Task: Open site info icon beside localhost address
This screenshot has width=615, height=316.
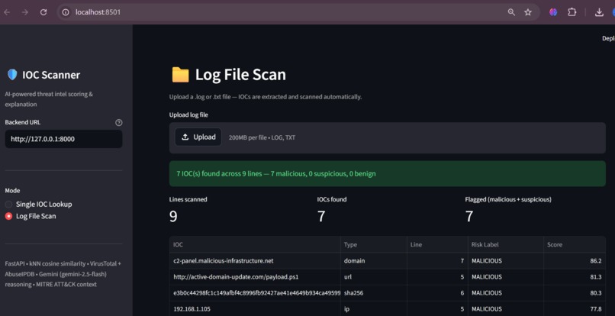Action: click(x=66, y=12)
